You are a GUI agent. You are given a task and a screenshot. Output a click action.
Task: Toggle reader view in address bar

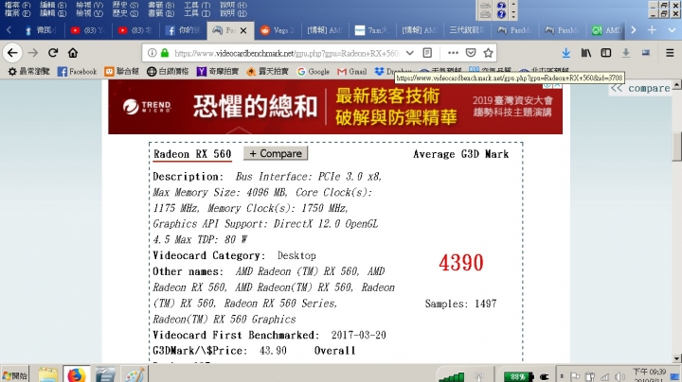tap(427, 53)
